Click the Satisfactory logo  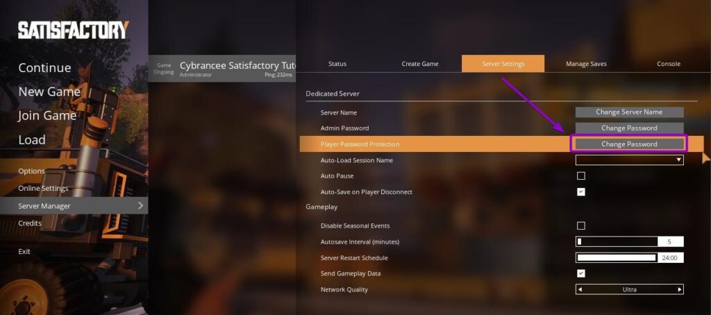click(73, 30)
